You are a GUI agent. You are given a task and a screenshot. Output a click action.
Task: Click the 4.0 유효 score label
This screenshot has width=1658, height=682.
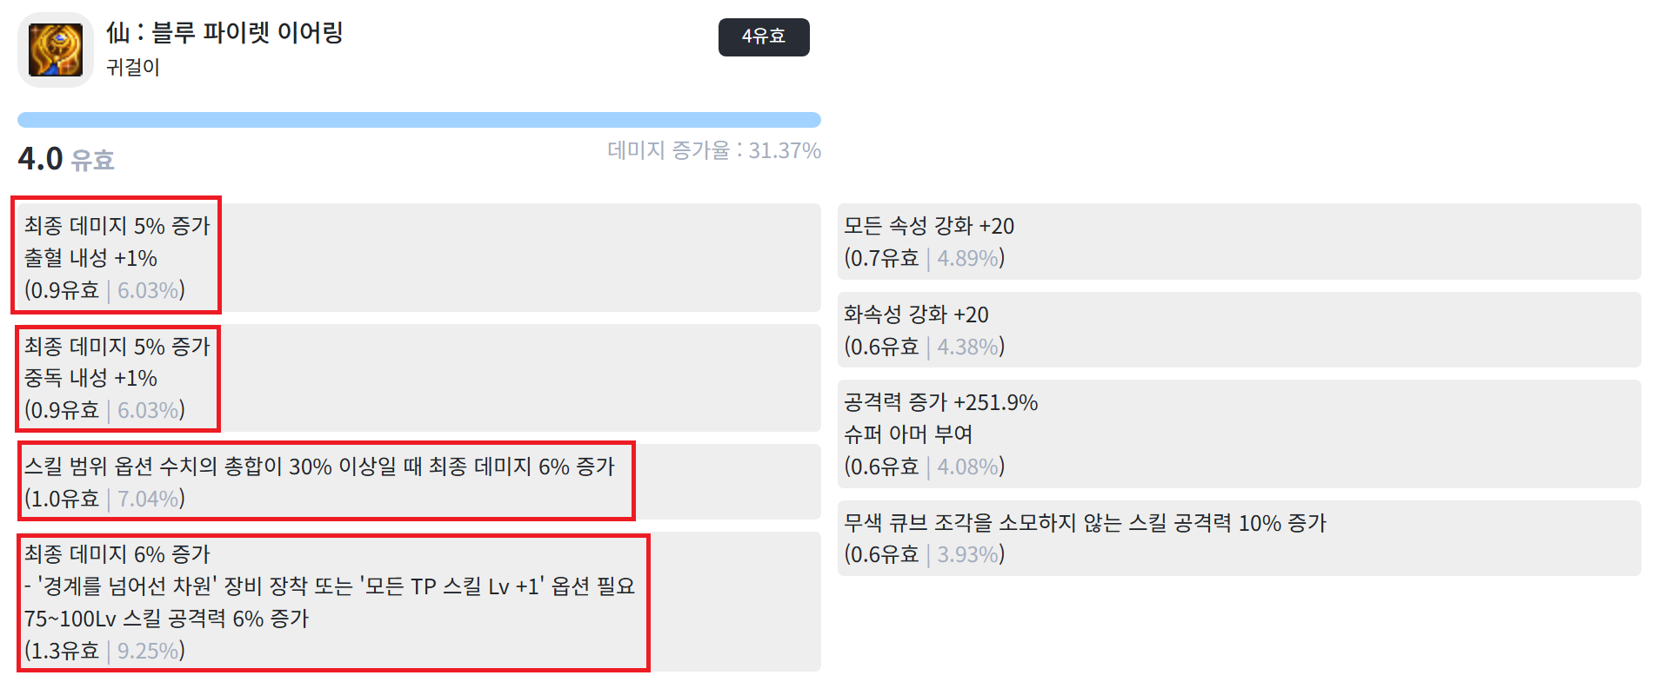click(x=66, y=159)
